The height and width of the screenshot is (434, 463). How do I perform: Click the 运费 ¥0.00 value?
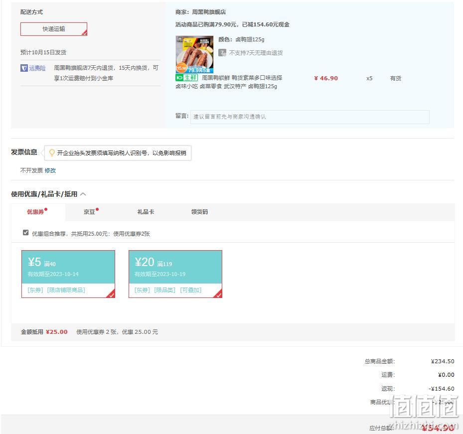pos(446,375)
